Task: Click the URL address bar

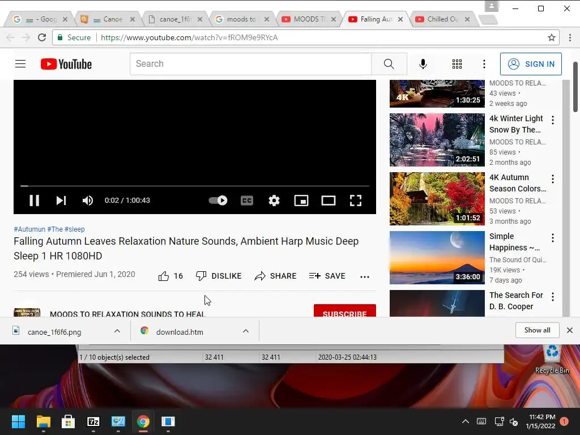Action: click(305, 37)
